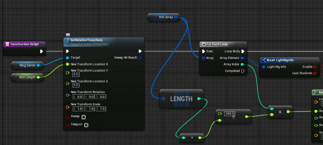Select the Ring Center variable node
The width and height of the screenshot is (323, 145).
[27, 65]
